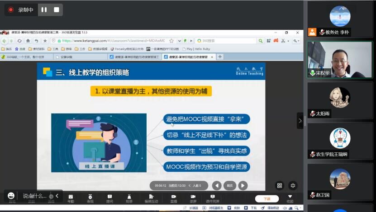The image size is (376, 212).
Task: Click the 提问 ask-question icon
Action: tap(109, 198)
